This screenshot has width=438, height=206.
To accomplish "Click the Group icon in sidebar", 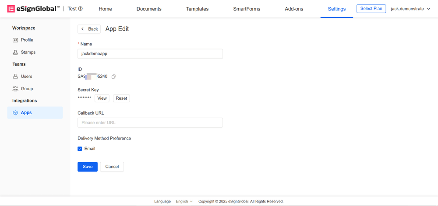I will click(x=15, y=88).
